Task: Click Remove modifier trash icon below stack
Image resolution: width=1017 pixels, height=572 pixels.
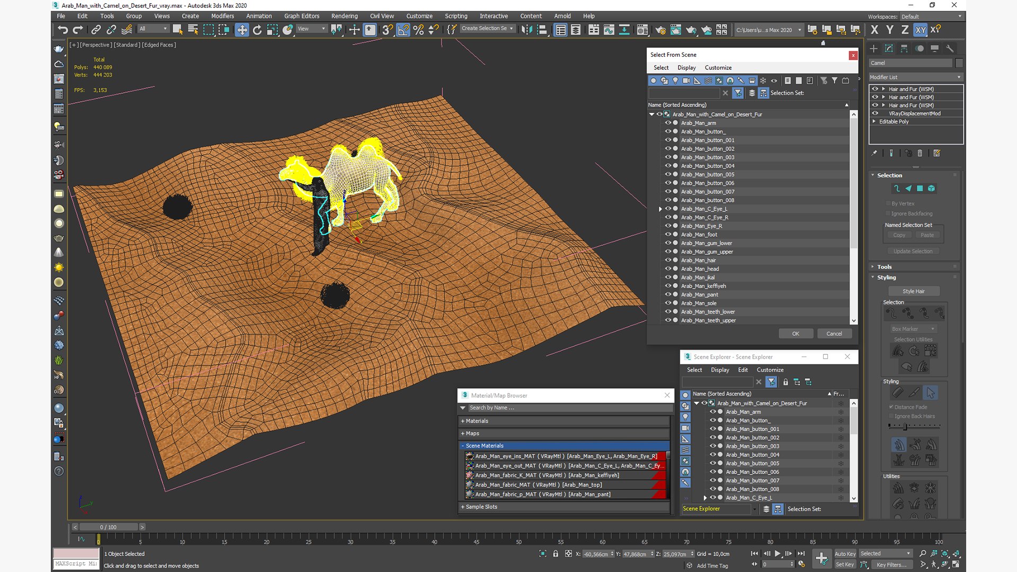Action: click(x=920, y=153)
